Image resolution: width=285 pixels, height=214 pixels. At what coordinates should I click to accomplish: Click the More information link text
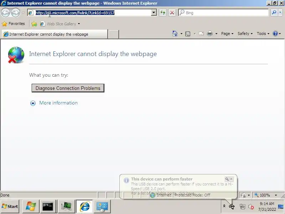click(x=58, y=103)
